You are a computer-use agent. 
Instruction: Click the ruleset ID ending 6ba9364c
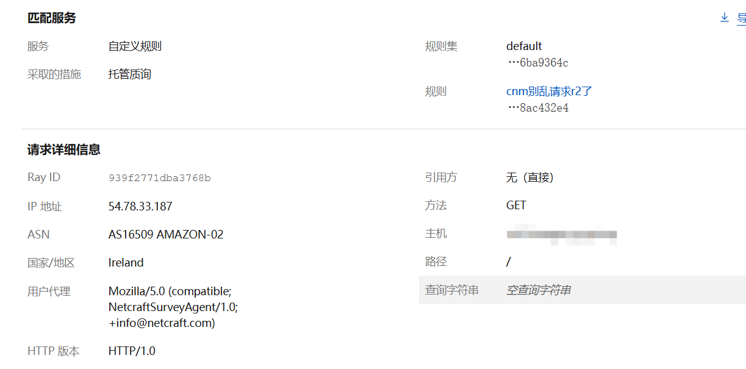(x=538, y=63)
